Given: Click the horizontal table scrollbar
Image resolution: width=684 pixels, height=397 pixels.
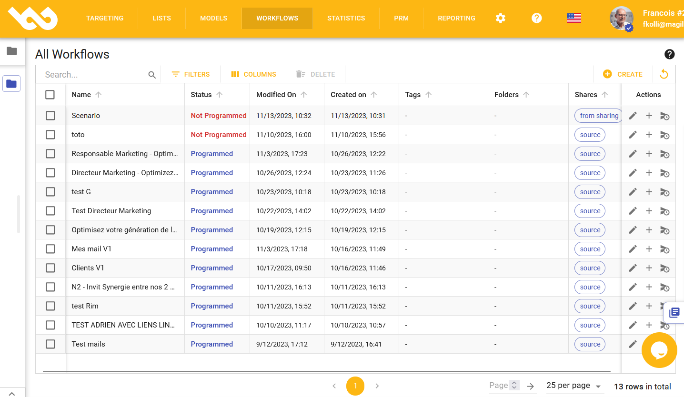Looking at the screenshot, I should coord(326,371).
